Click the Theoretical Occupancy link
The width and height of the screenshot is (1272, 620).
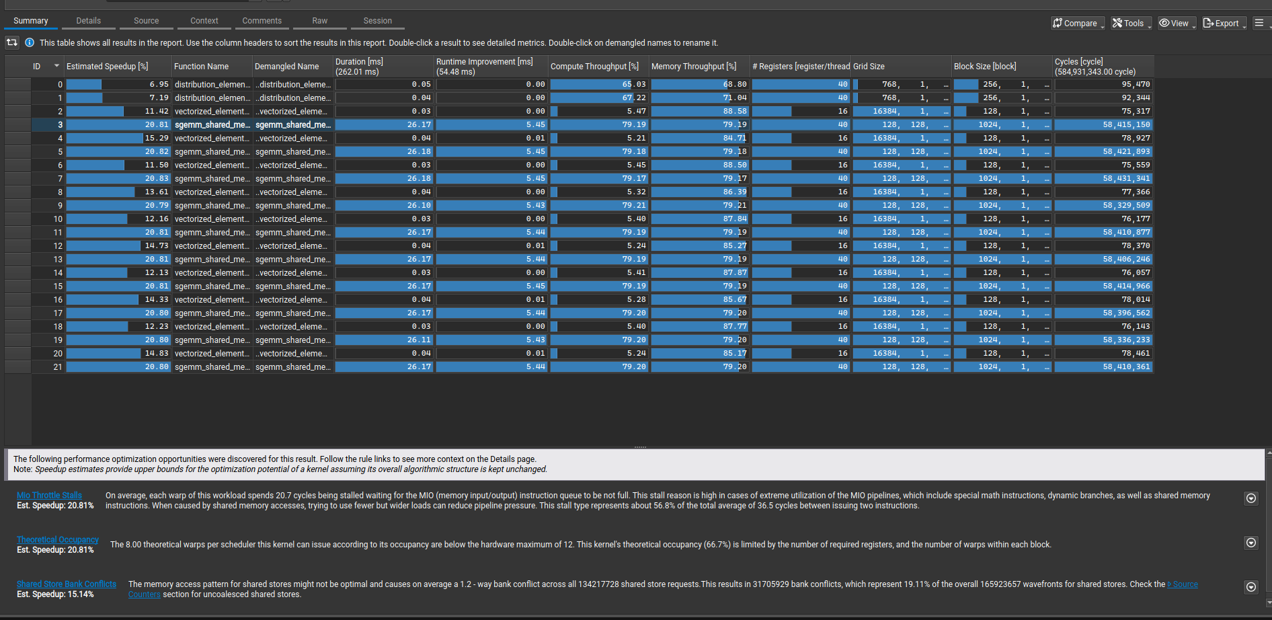[57, 539]
